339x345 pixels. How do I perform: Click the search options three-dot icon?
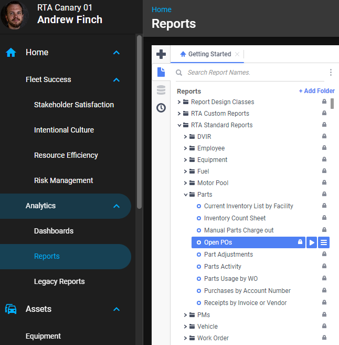point(331,73)
